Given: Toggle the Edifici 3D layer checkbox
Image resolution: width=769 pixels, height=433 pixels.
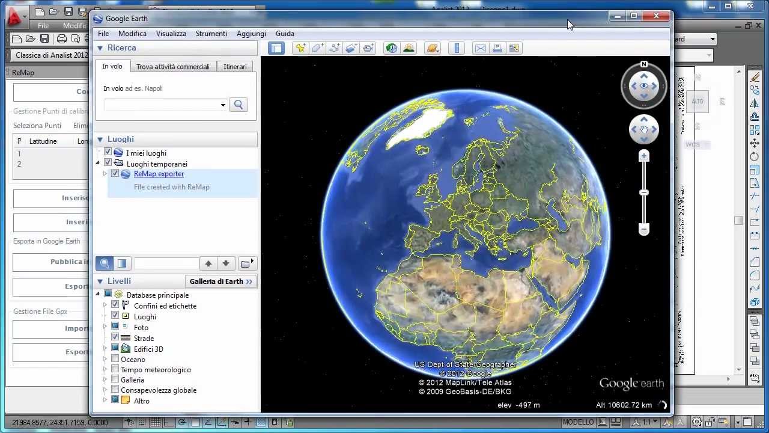Looking at the screenshot, I should [115, 349].
